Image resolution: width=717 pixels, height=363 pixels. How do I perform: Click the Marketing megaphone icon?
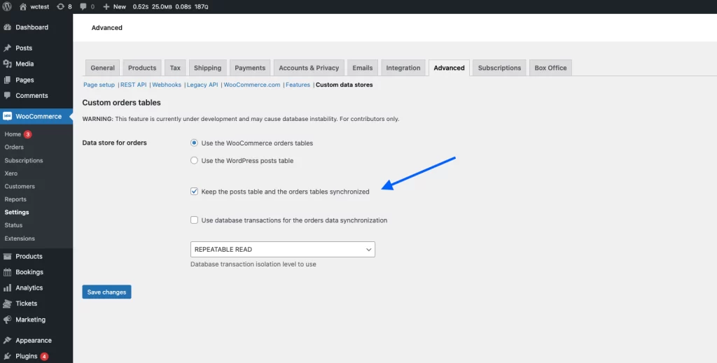pos(8,320)
